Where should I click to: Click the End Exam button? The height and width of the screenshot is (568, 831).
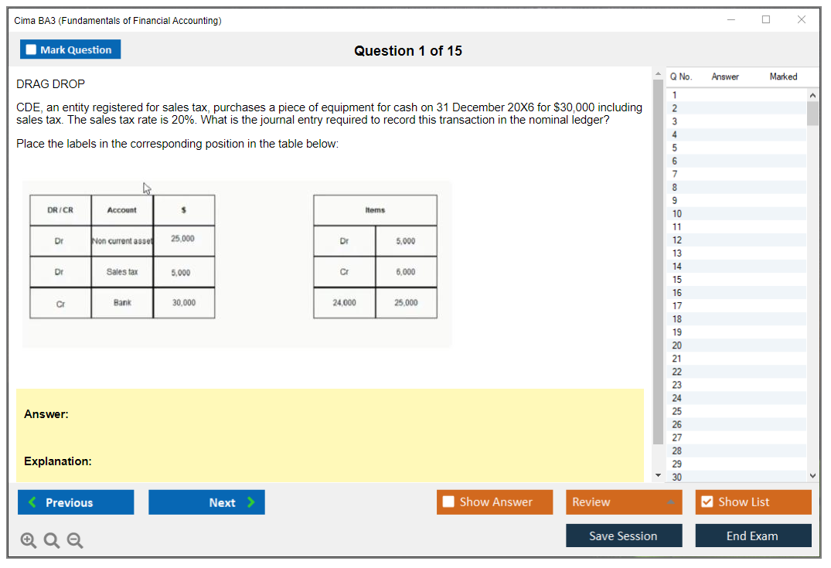coord(753,536)
